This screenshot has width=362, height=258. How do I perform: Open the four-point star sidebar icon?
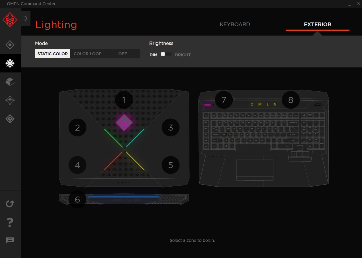(x=10, y=100)
